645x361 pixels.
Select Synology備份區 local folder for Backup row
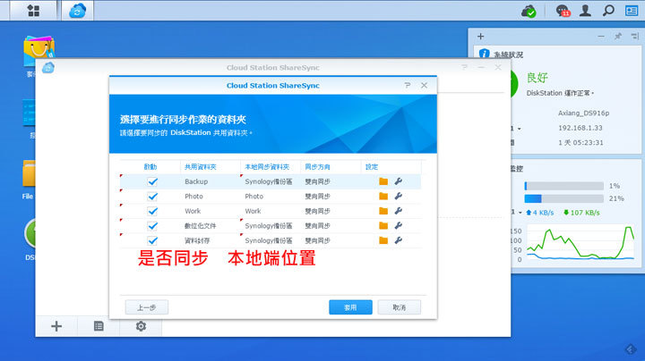(268, 181)
